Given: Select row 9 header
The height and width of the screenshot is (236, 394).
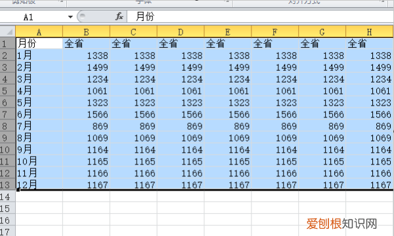Looking at the screenshot, I should coord(7,138).
